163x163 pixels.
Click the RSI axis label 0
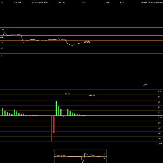pyautogui.click(x=2, y=56)
